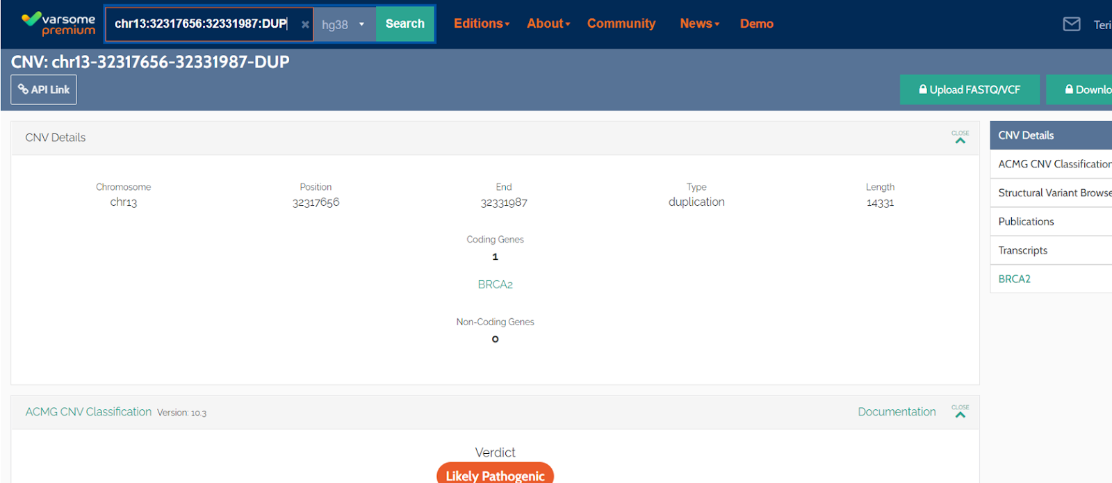This screenshot has width=1112, height=483.
Task: Open the user account name menu
Action: click(x=1102, y=24)
